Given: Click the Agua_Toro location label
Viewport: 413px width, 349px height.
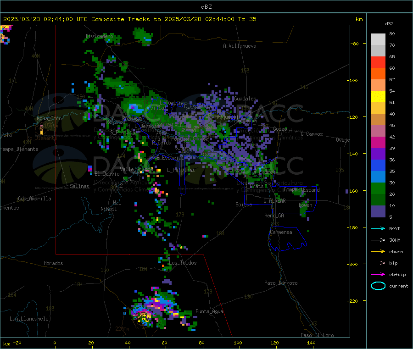Looking at the screenshot, I should coord(49,118).
